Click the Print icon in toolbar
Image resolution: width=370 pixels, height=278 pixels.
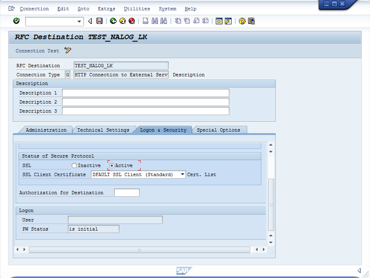[146, 21]
